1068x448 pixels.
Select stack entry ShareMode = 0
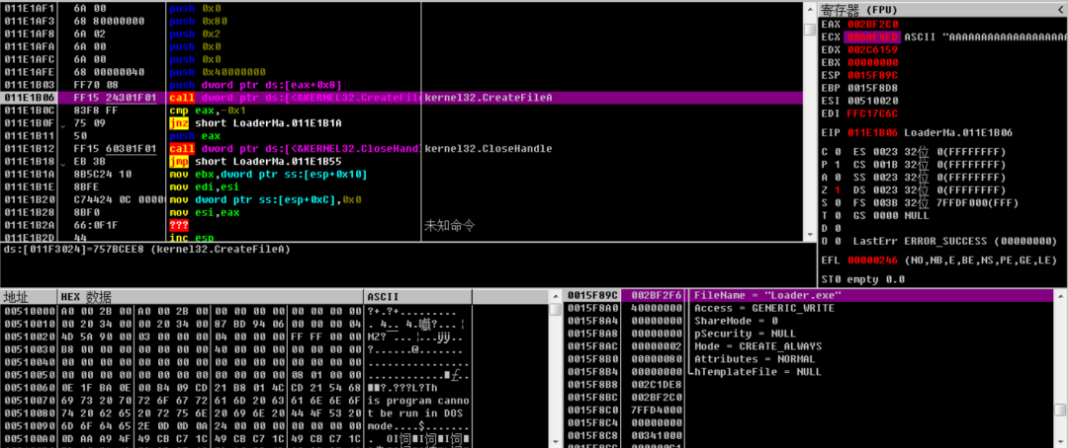(x=736, y=321)
